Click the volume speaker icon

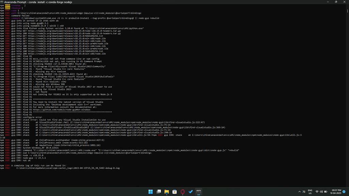tap(321, 192)
